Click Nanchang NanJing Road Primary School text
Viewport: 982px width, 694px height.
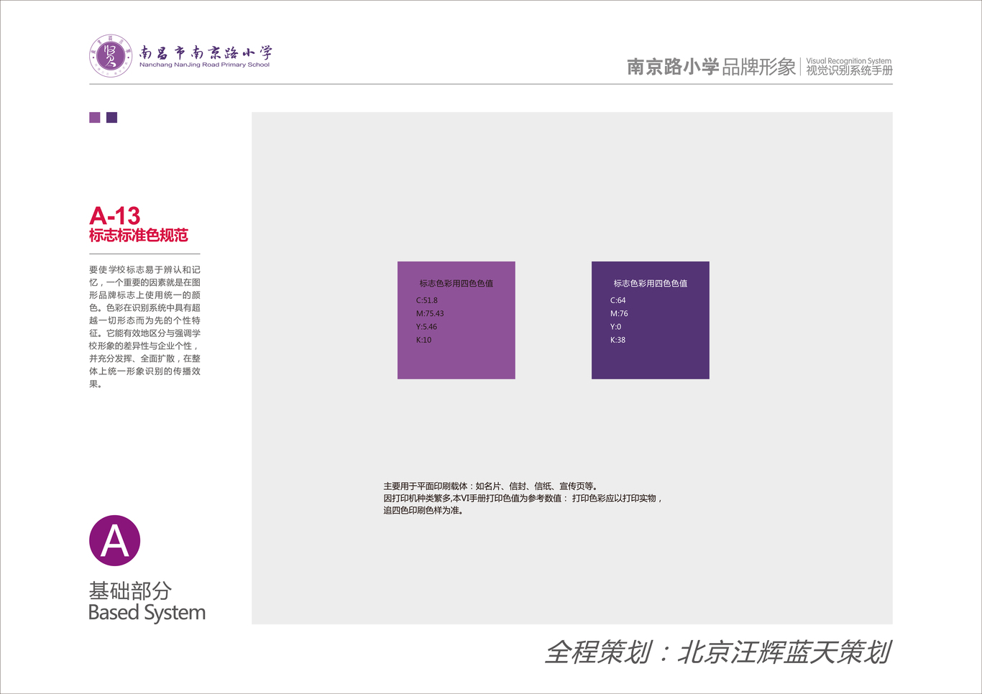coord(204,65)
